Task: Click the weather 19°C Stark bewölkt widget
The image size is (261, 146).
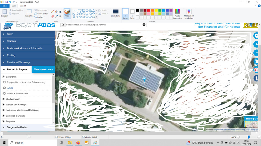Action: (x=199, y=142)
